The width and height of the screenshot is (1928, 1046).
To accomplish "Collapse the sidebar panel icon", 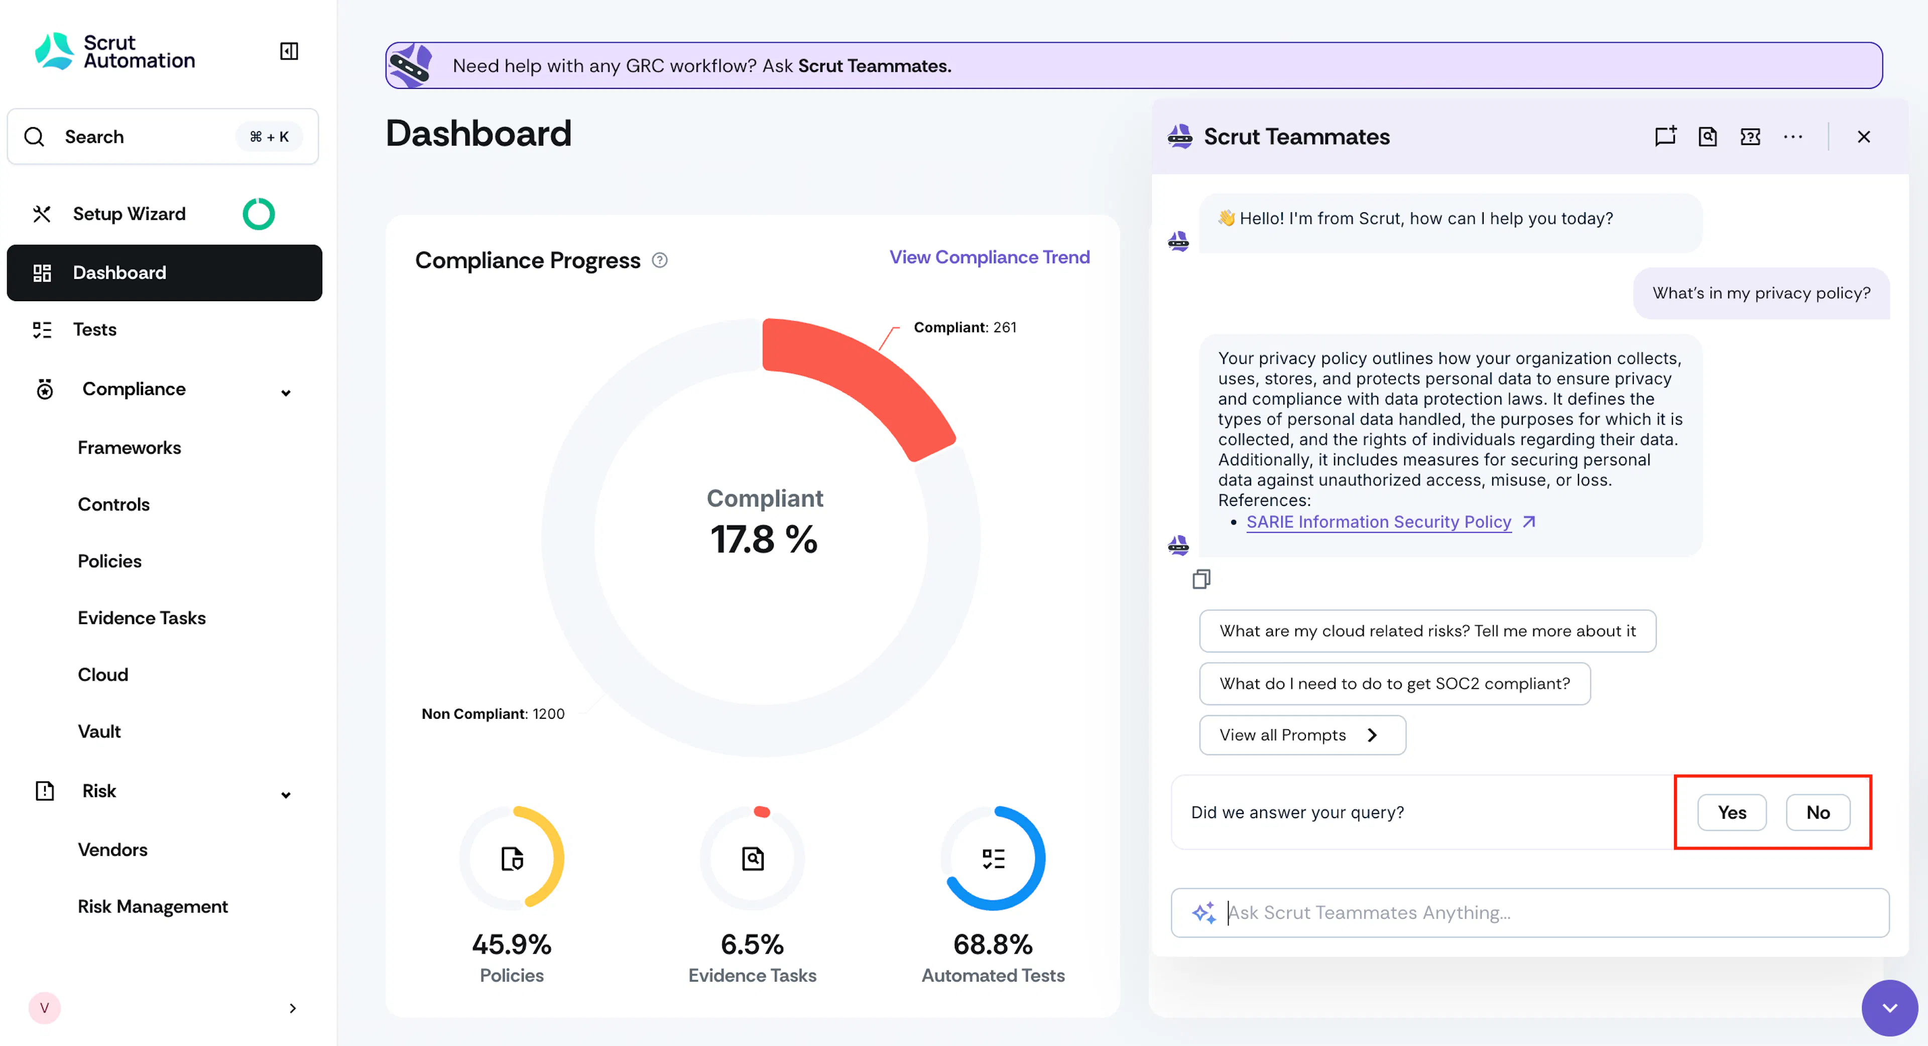I will click(x=289, y=51).
